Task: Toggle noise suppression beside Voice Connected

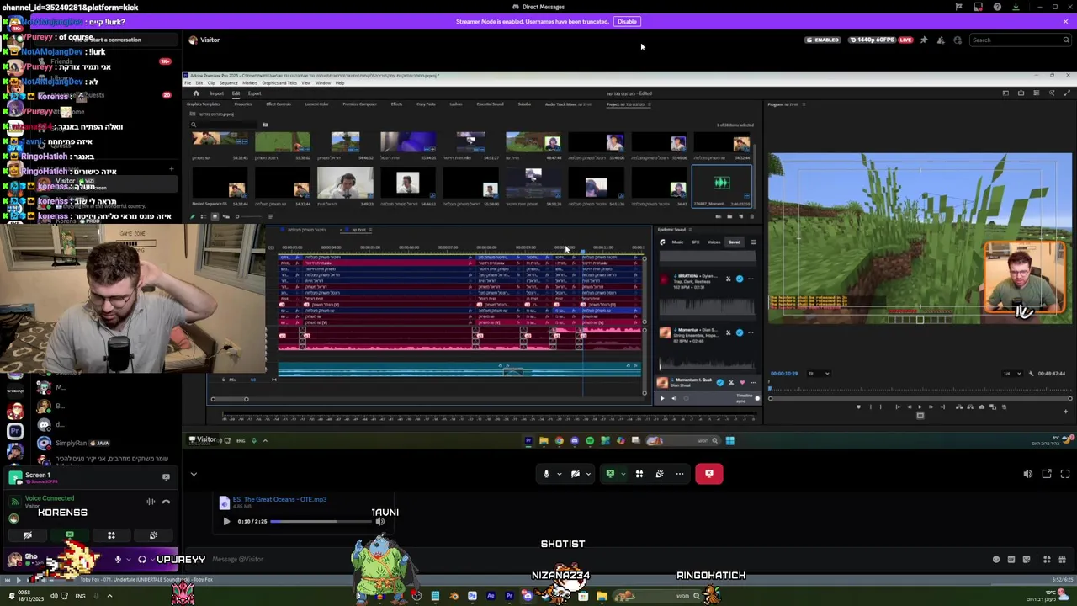Action: tap(151, 502)
